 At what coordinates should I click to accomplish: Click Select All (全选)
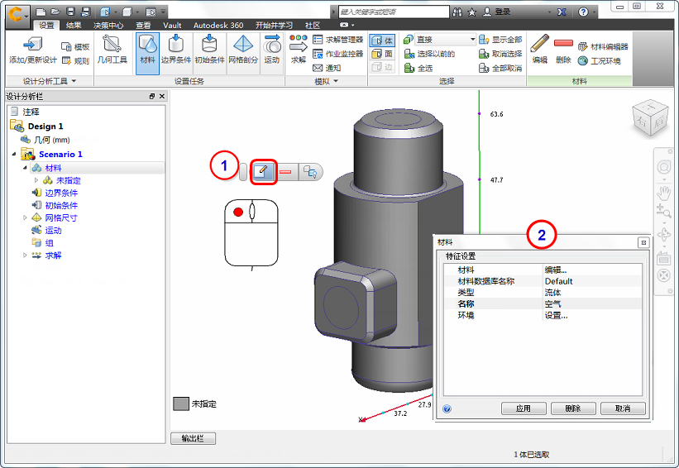point(418,68)
